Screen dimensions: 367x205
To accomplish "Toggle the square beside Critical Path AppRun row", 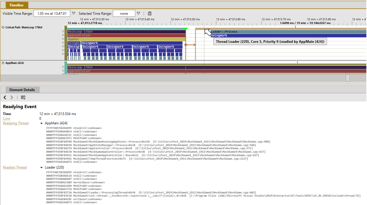I will [x=63, y=39].
